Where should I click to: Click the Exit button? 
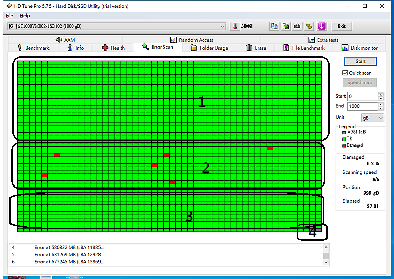[342, 26]
